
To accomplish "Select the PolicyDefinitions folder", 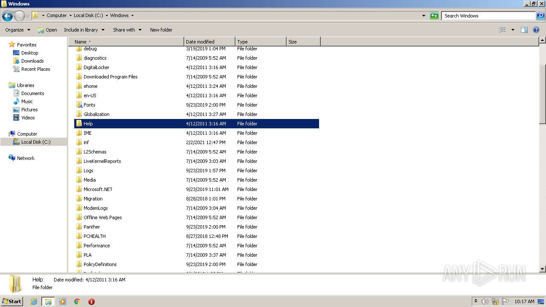I will coord(100,264).
